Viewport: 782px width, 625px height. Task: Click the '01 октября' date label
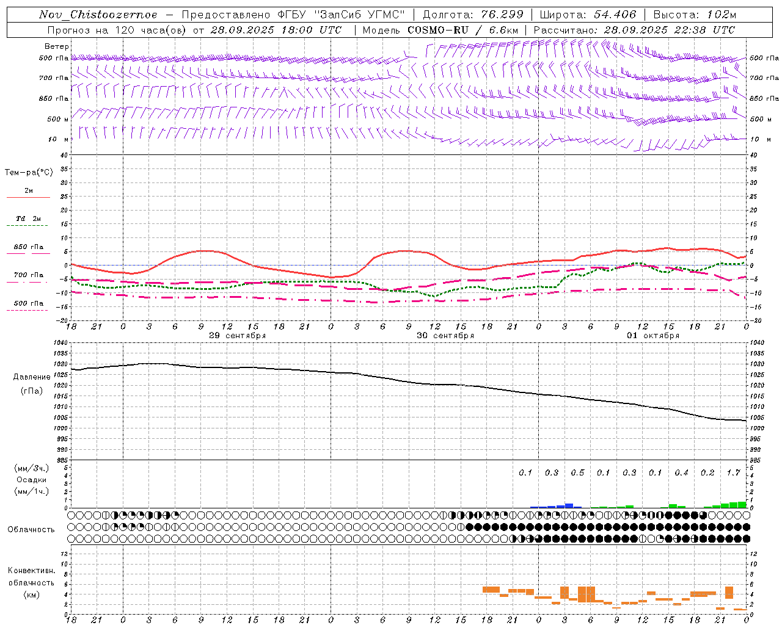coord(653,336)
